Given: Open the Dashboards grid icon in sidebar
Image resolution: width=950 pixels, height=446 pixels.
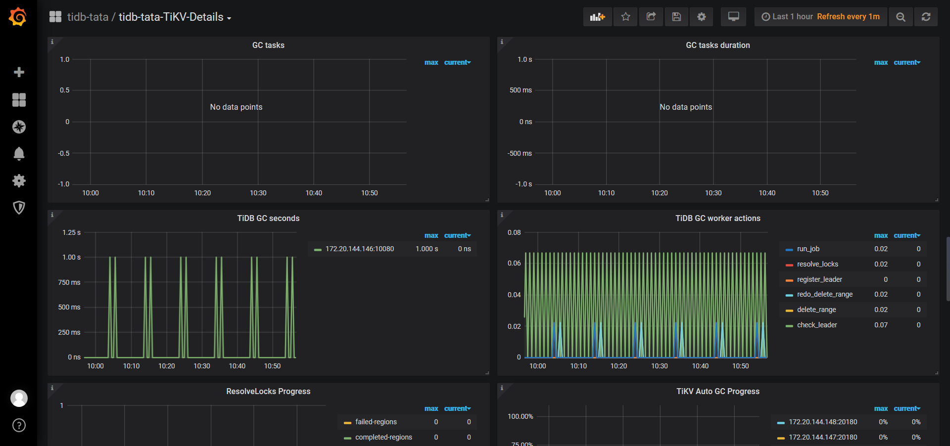Looking at the screenshot, I should click(19, 100).
